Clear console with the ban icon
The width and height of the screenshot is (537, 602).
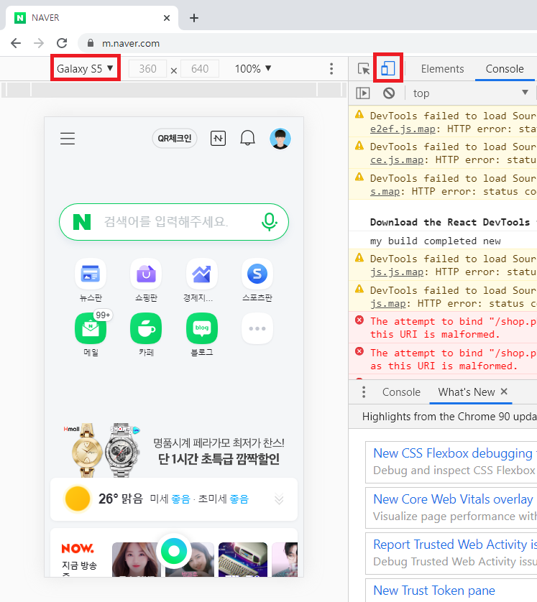click(389, 93)
